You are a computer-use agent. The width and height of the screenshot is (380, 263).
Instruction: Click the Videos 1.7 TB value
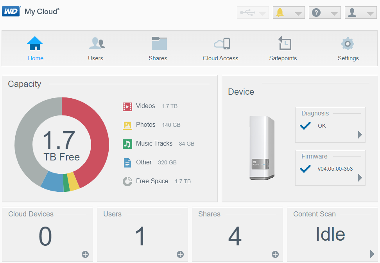(x=169, y=106)
